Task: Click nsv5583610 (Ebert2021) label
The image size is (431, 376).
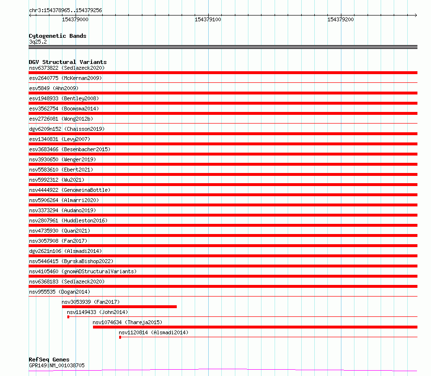Action: coord(61,170)
